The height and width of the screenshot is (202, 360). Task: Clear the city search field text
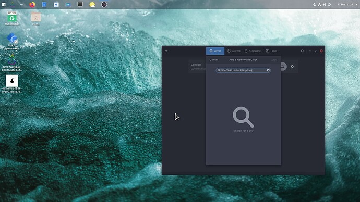tap(268, 70)
